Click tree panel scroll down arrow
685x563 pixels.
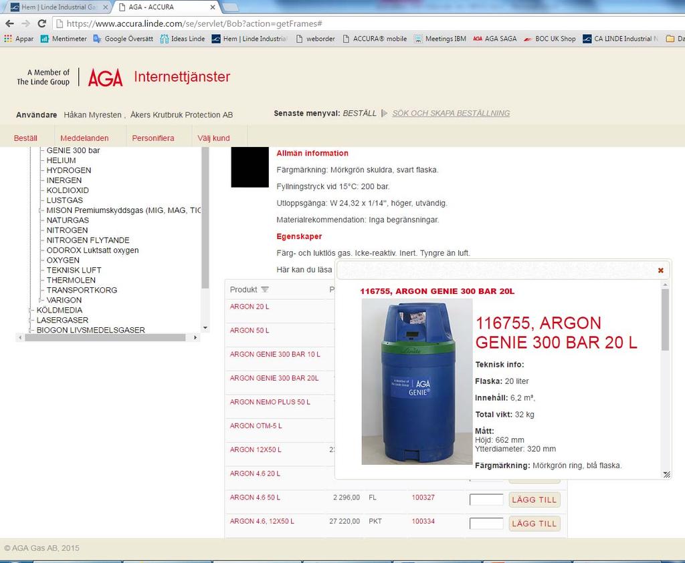[x=205, y=328]
